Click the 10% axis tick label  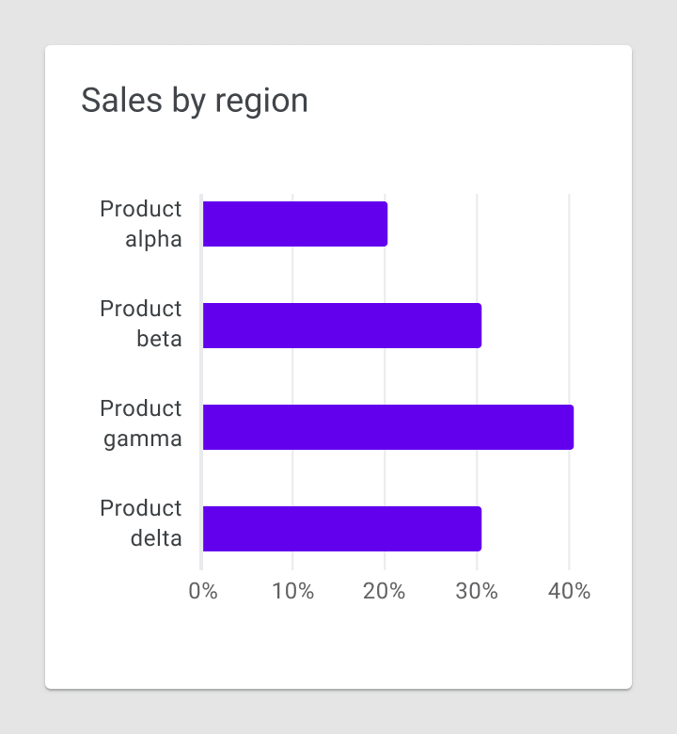point(292,591)
